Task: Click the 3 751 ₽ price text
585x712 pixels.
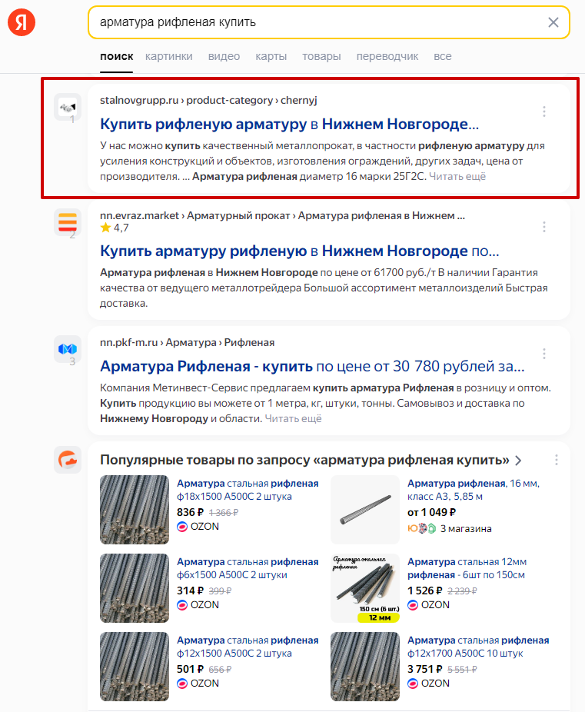Action: 425,669
